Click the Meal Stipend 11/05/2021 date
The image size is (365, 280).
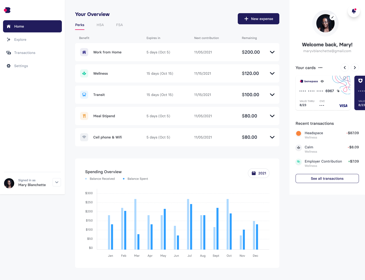(x=203, y=116)
